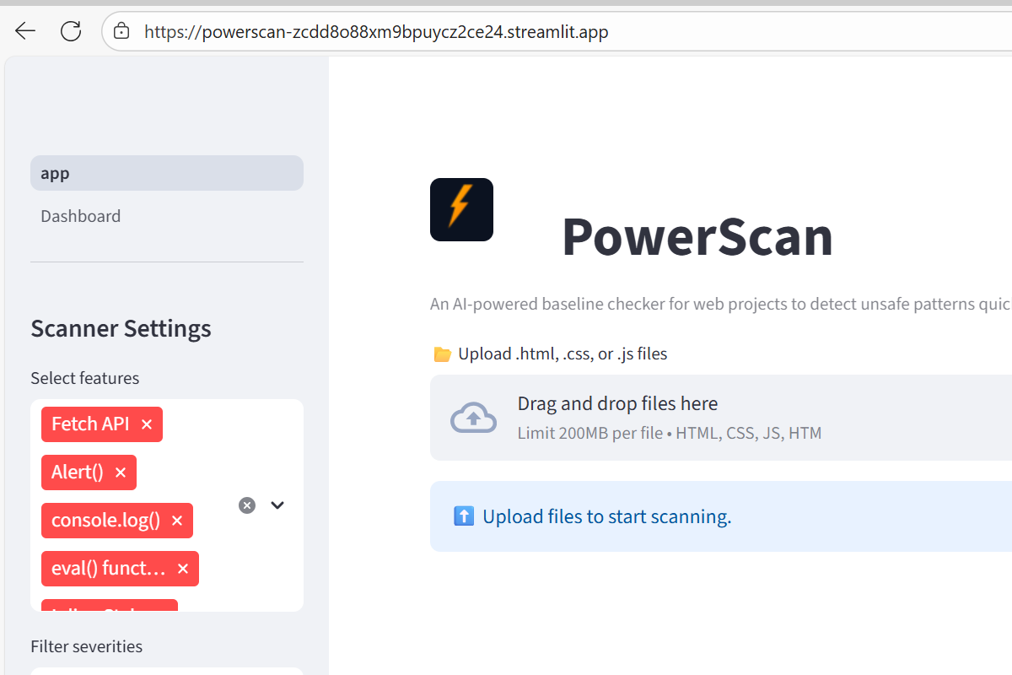Open the app page in sidebar
The width and height of the screenshot is (1012, 675).
pos(167,173)
